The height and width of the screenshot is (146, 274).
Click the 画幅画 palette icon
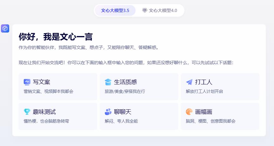[189, 112]
